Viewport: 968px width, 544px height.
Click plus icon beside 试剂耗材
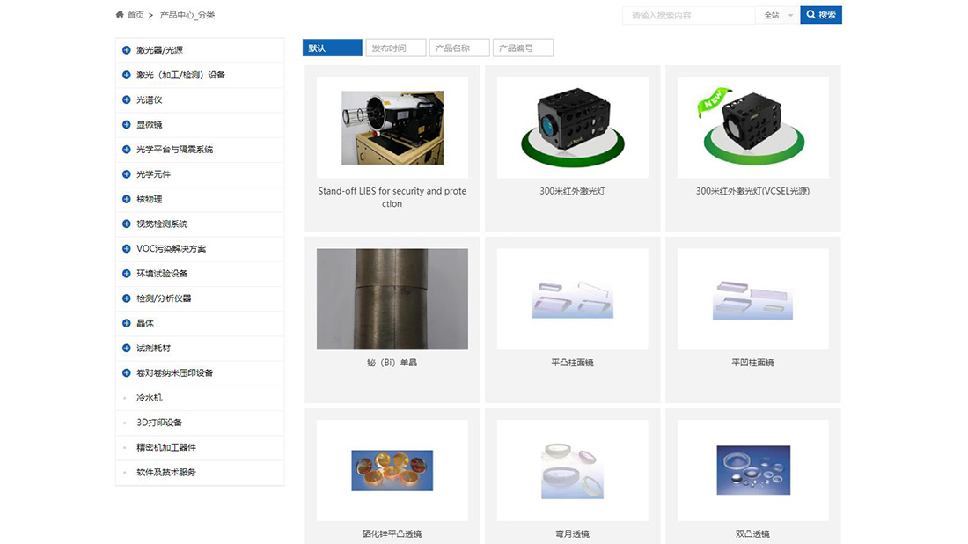(x=127, y=348)
